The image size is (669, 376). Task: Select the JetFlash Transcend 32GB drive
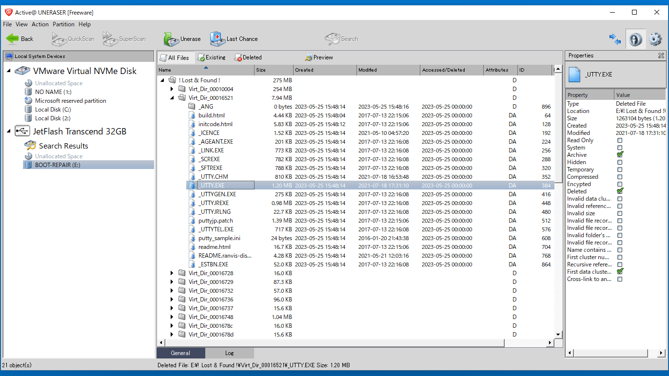pos(79,131)
